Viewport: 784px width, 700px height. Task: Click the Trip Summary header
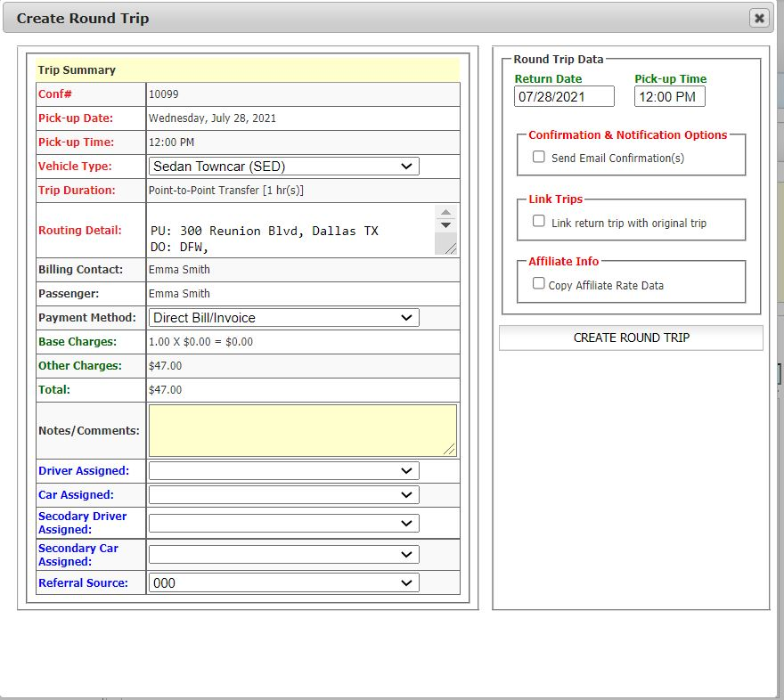click(x=77, y=70)
